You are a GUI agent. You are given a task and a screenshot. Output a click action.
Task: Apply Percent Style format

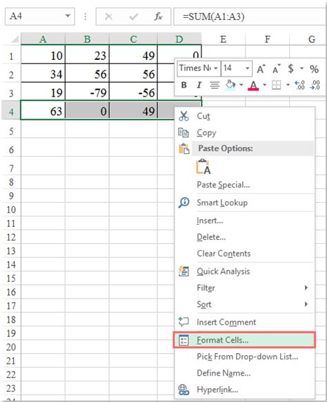coord(314,69)
